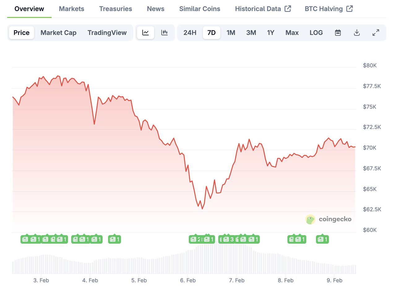
Task: Go to the Similar Coins tab
Action: tap(200, 9)
